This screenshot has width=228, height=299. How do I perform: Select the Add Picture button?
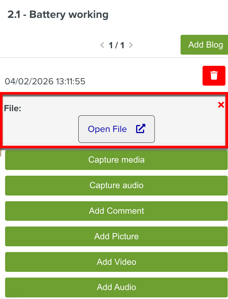pos(116,236)
